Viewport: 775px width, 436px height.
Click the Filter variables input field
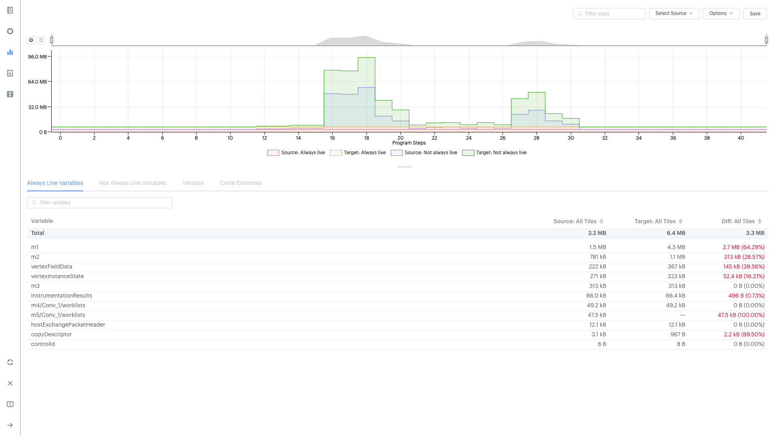click(x=100, y=203)
